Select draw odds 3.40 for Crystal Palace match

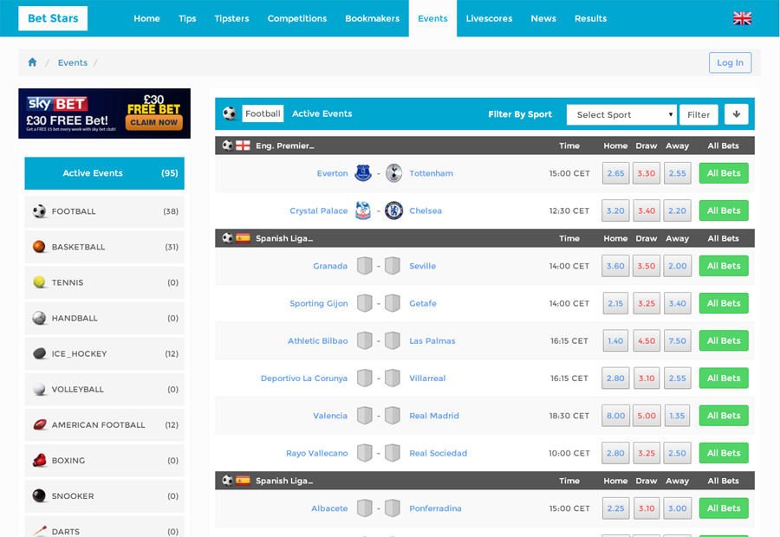point(647,210)
